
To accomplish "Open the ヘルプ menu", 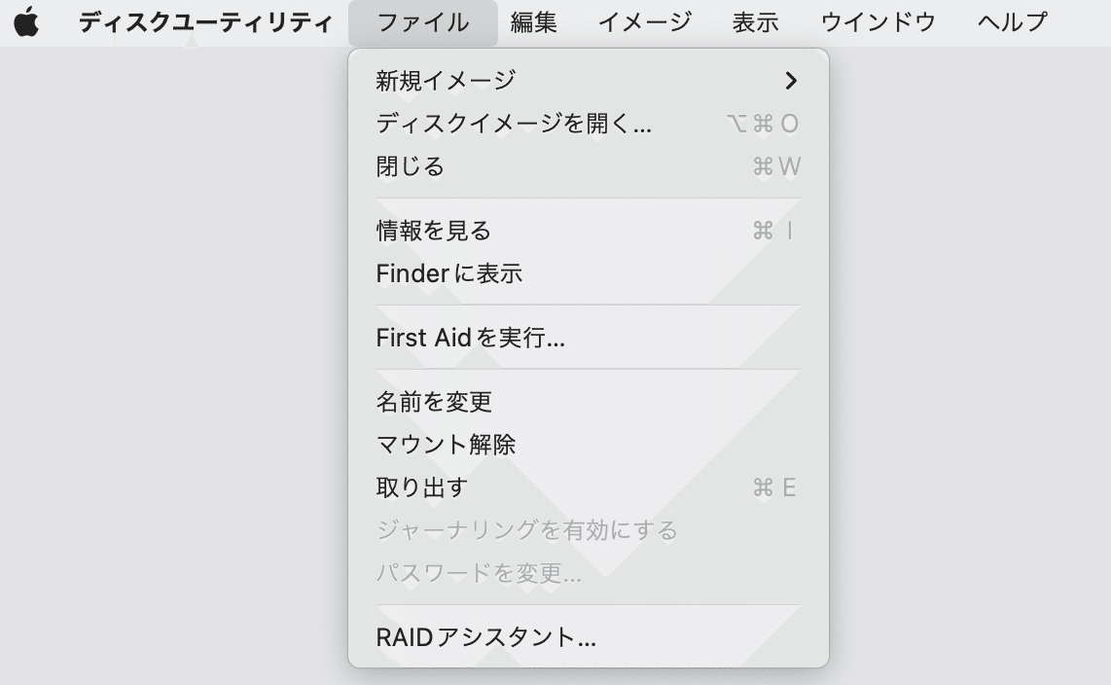I will tap(1012, 22).
